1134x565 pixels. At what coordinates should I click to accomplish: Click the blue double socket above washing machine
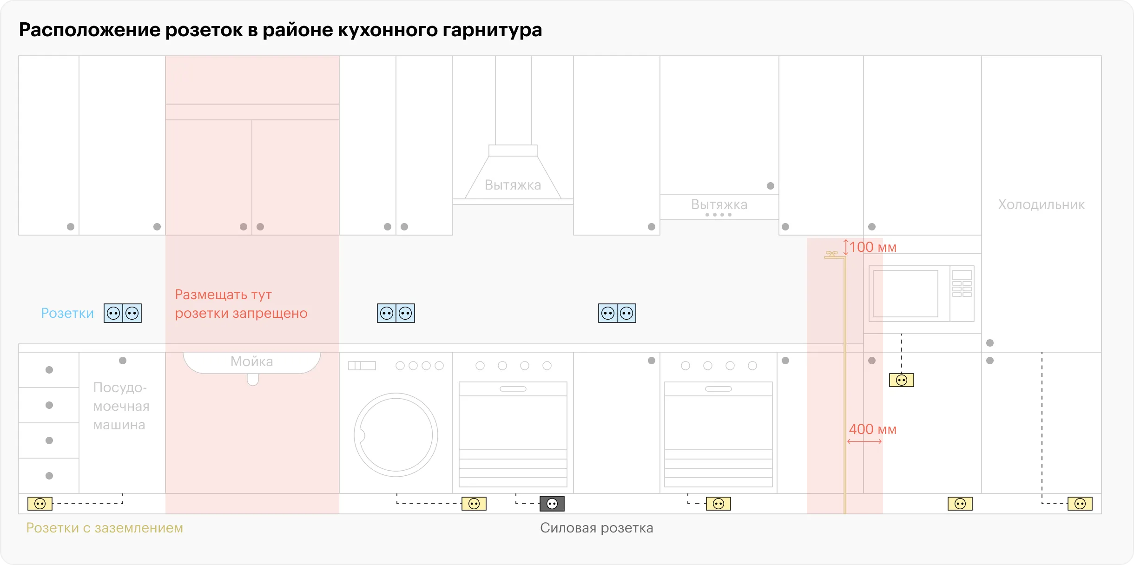pyautogui.click(x=396, y=313)
